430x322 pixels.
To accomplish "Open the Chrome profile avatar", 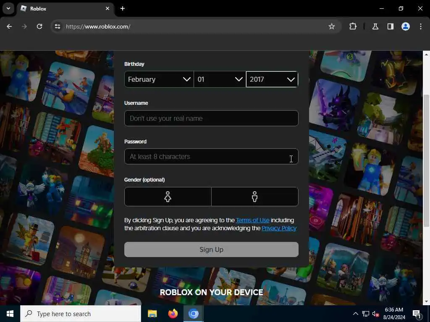I will coord(406,26).
